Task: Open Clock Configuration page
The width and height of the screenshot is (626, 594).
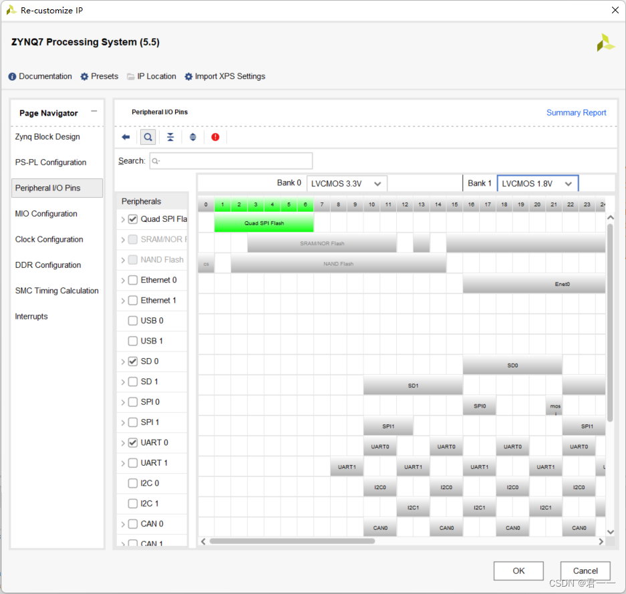Action: pos(49,239)
